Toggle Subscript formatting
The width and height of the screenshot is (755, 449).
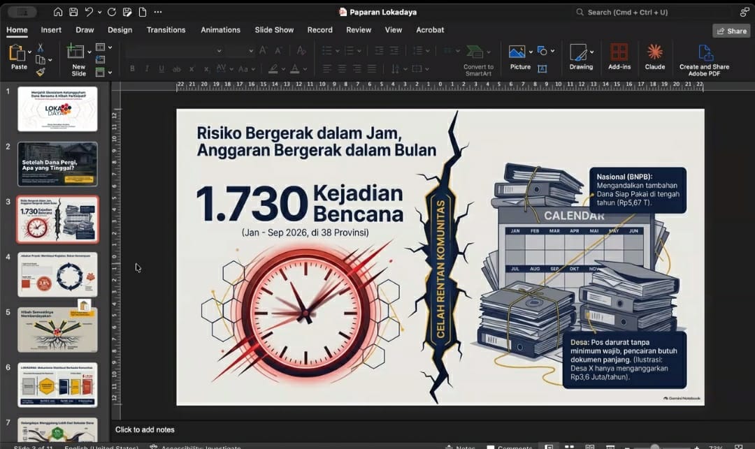(x=206, y=68)
